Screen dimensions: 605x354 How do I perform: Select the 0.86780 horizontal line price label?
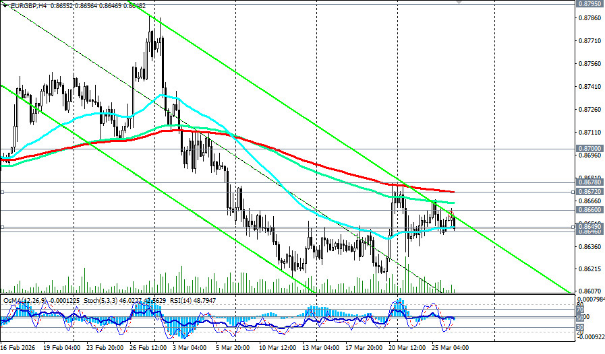589,182
